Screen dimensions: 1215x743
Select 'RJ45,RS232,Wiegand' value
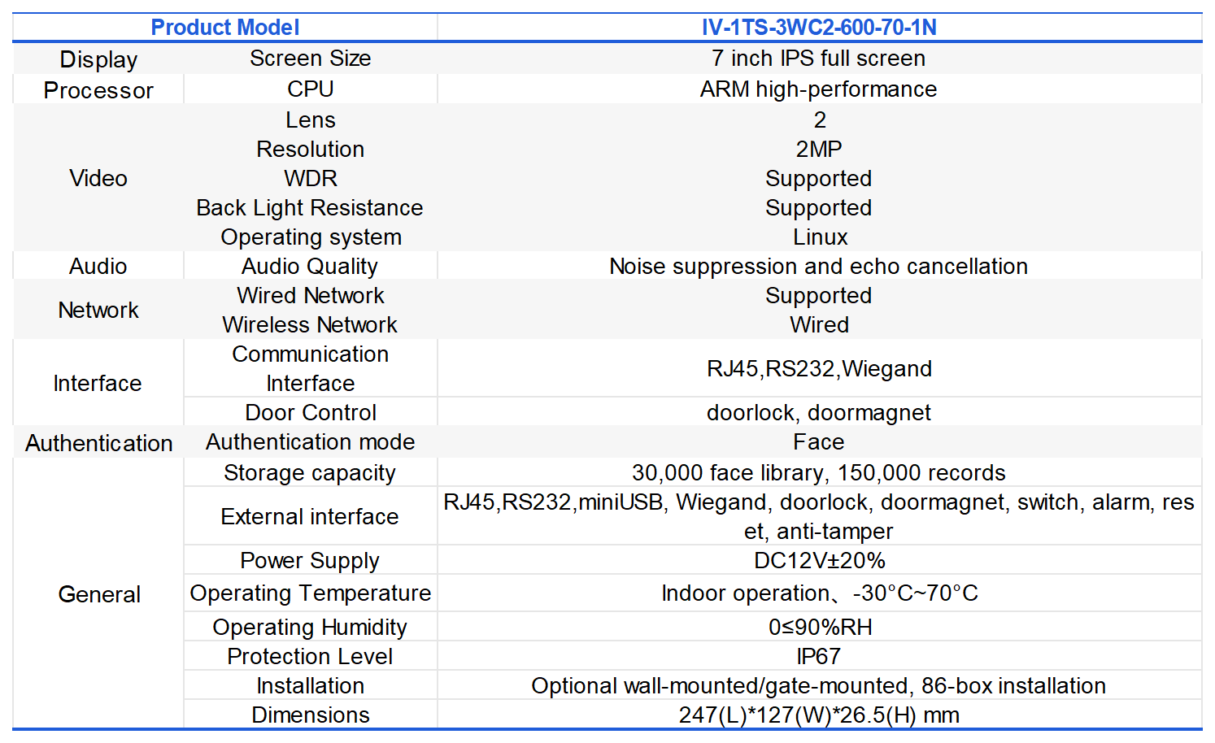[x=819, y=369]
